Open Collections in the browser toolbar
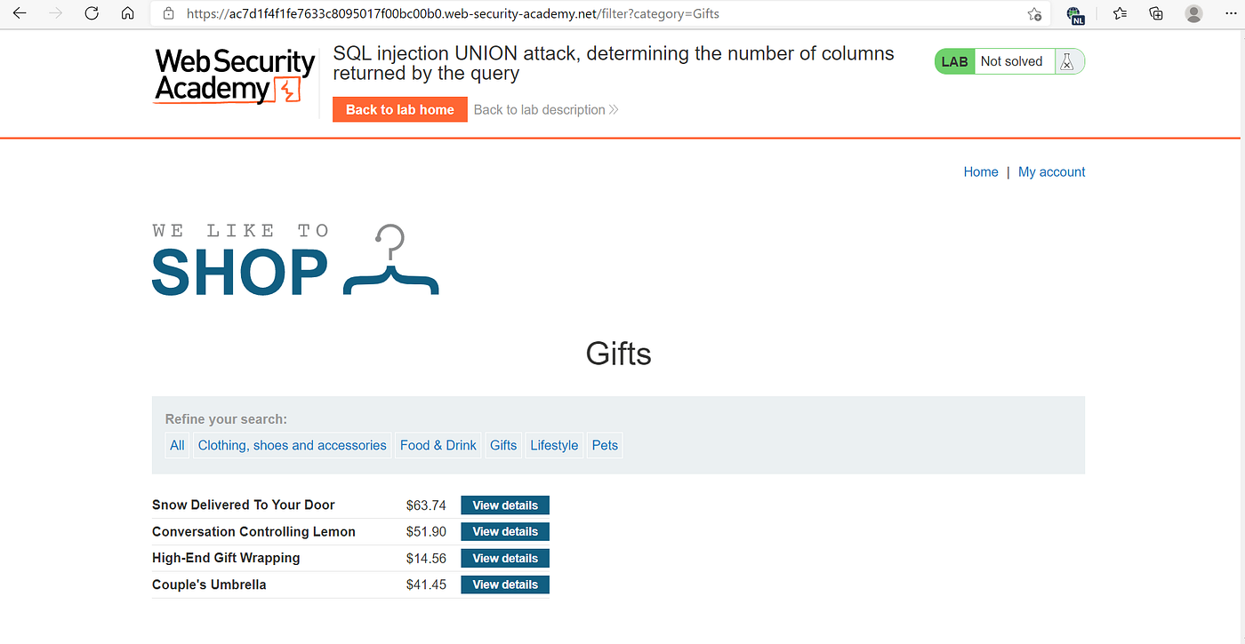The image size is (1245, 644). (x=1155, y=13)
